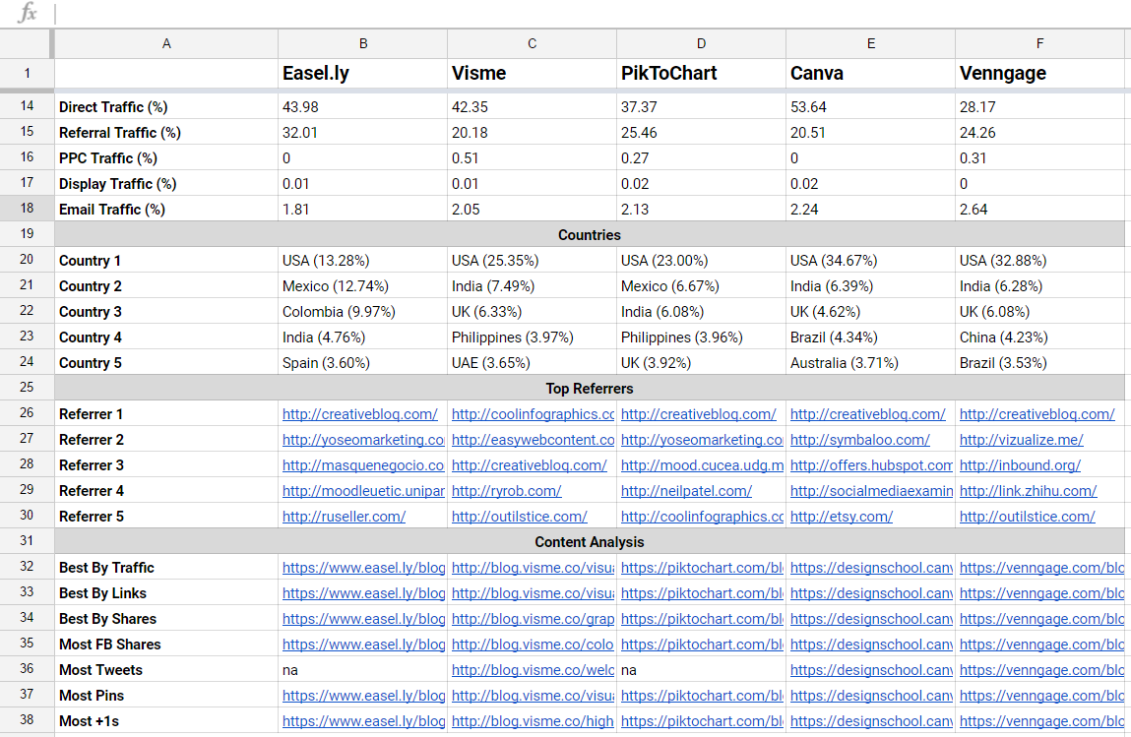The width and height of the screenshot is (1131, 737).
Task: Click the Easel.ly header cell
Action: [x=363, y=73]
